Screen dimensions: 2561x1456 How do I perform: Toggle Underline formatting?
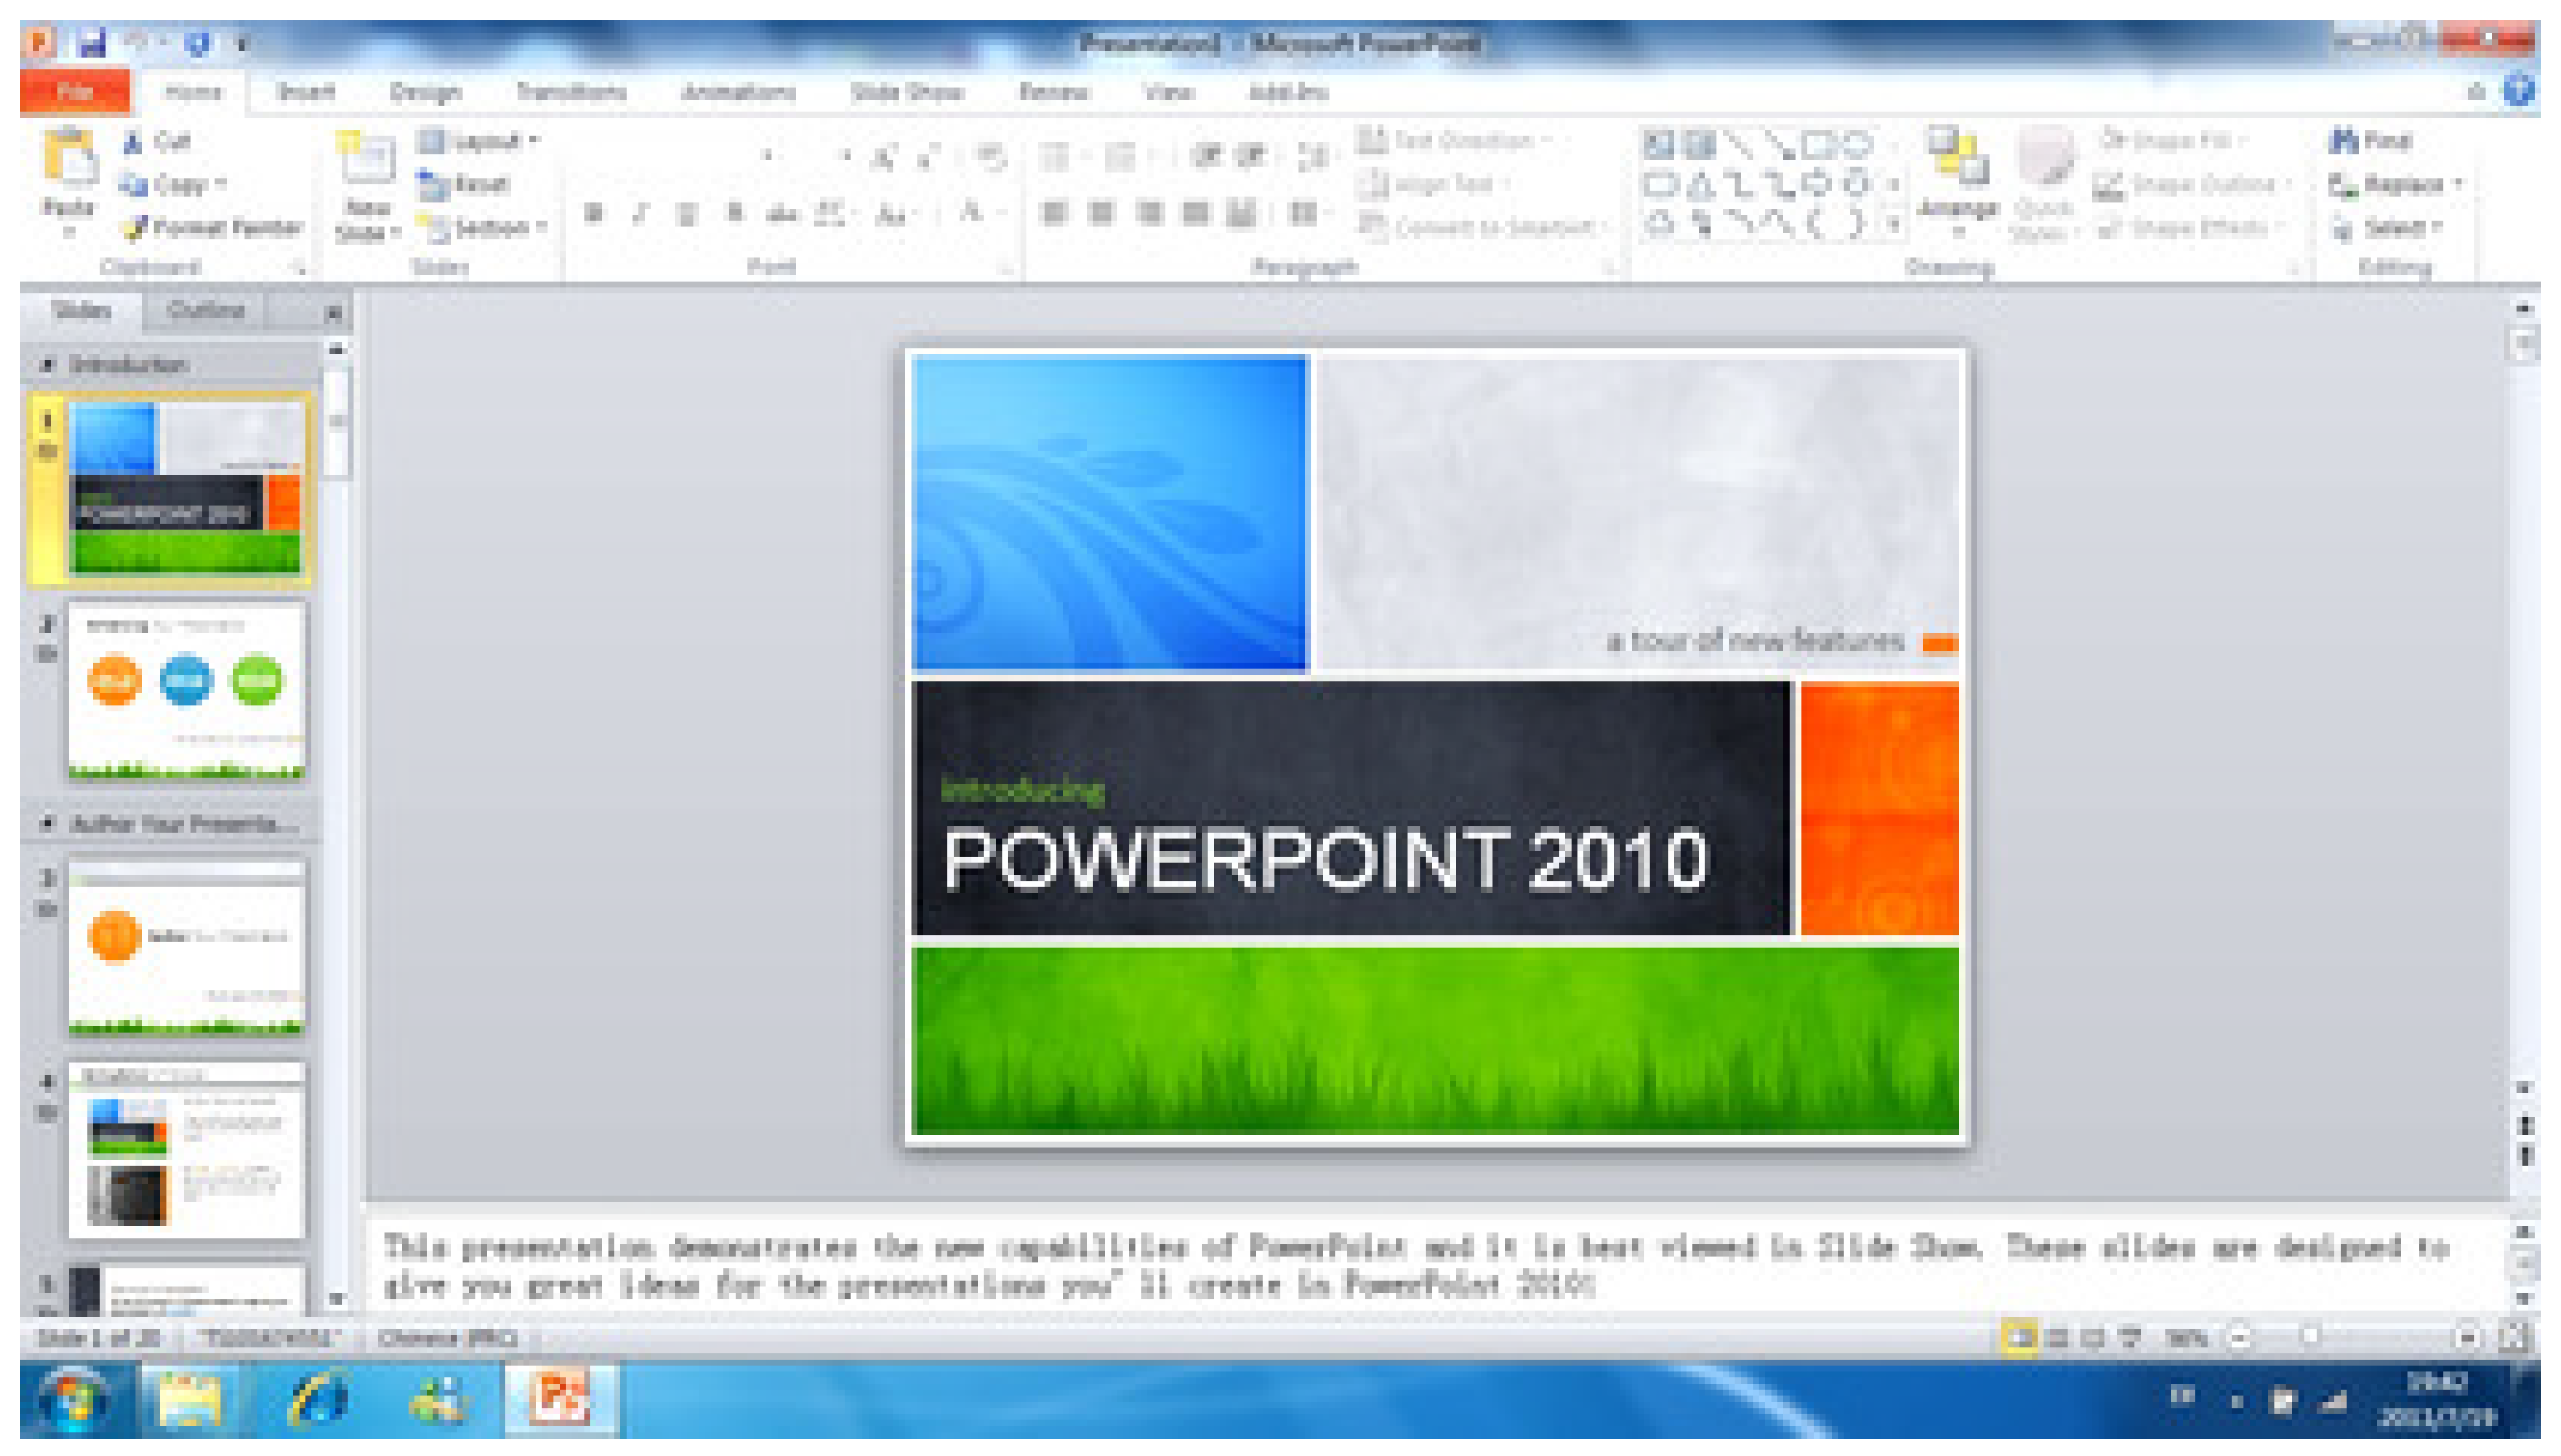(686, 213)
